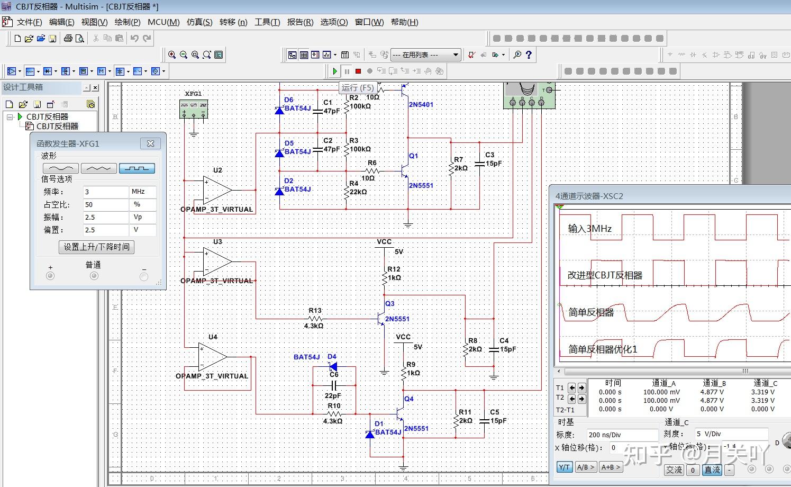791x487 pixels.
Task: Open the 工具(T) tools menu
Action: click(x=267, y=22)
